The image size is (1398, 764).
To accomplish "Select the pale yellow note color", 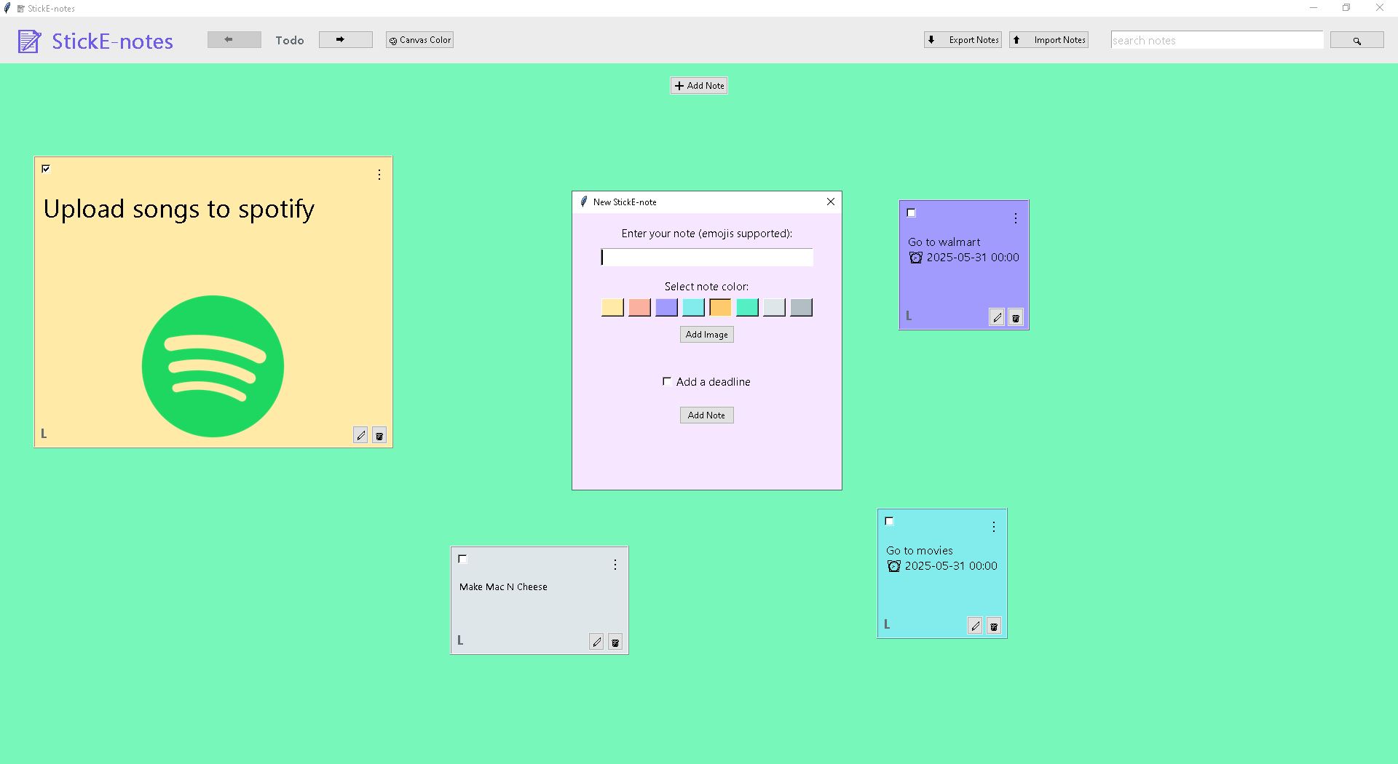I will click(x=612, y=307).
